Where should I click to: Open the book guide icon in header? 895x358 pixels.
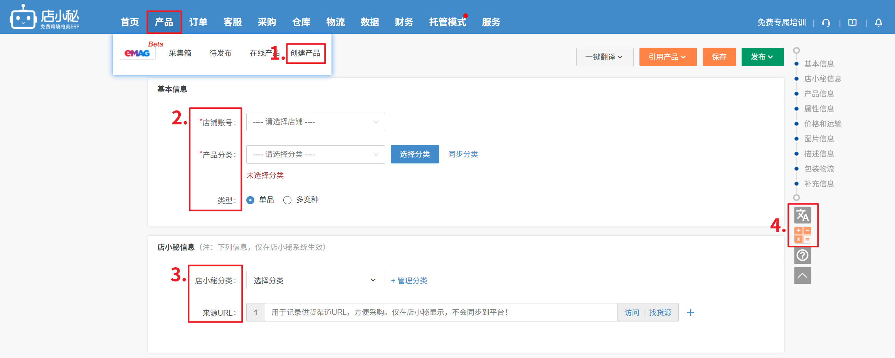pos(852,23)
